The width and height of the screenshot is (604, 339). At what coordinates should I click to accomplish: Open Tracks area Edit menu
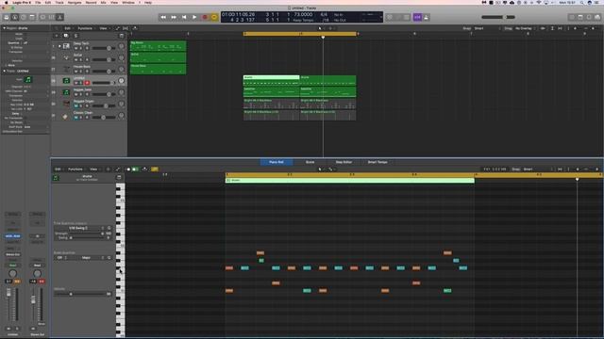point(68,28)
